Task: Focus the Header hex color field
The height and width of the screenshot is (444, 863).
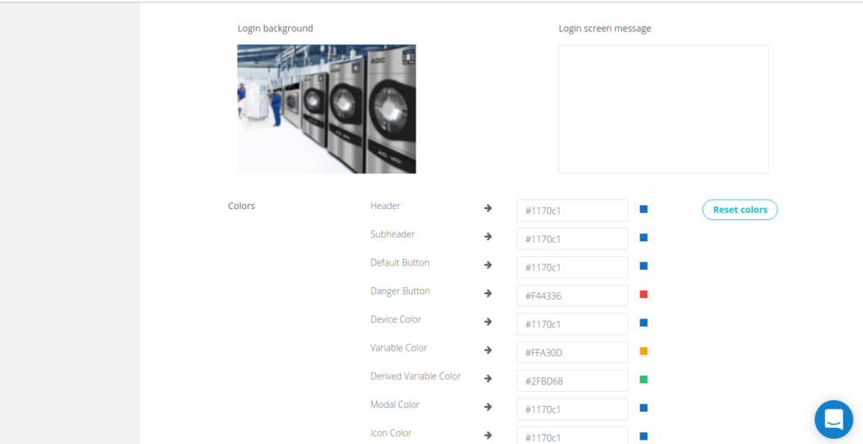Action: coord(572,210)
